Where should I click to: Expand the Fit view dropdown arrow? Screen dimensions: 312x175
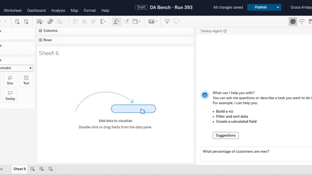pyautogui.click(x=156, y=21)
